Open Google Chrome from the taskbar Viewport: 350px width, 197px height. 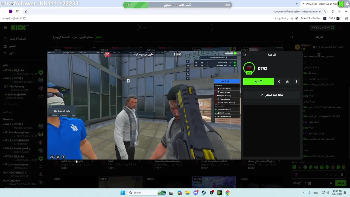coord(227,193)
